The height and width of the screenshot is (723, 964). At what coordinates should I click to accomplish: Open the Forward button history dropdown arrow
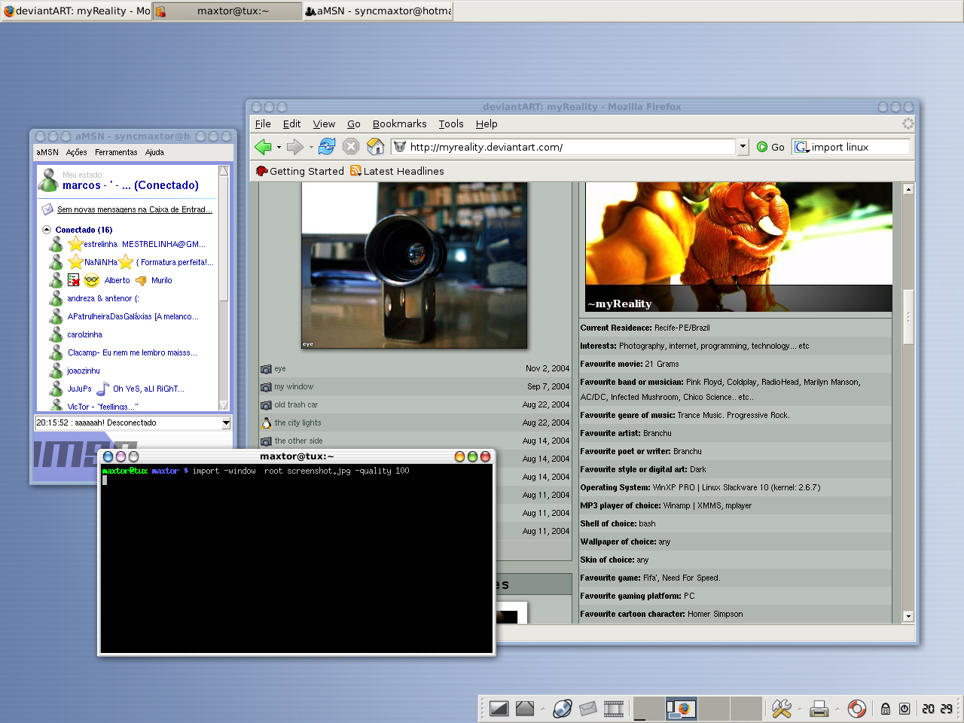[x=311, y=148]
